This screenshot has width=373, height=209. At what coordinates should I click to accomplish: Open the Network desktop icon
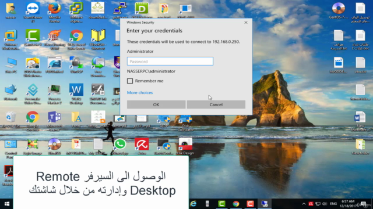click(x=10, y=92)
